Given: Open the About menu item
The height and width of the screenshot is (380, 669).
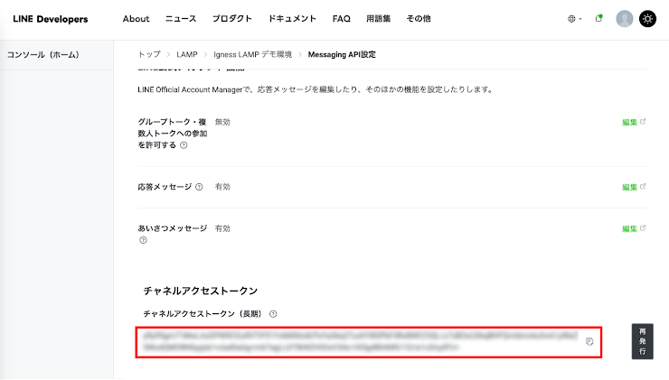Looking at the screenshot, I should pos(136,19).
